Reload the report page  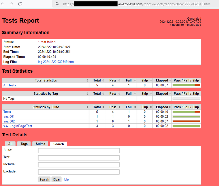click(20, 4)
